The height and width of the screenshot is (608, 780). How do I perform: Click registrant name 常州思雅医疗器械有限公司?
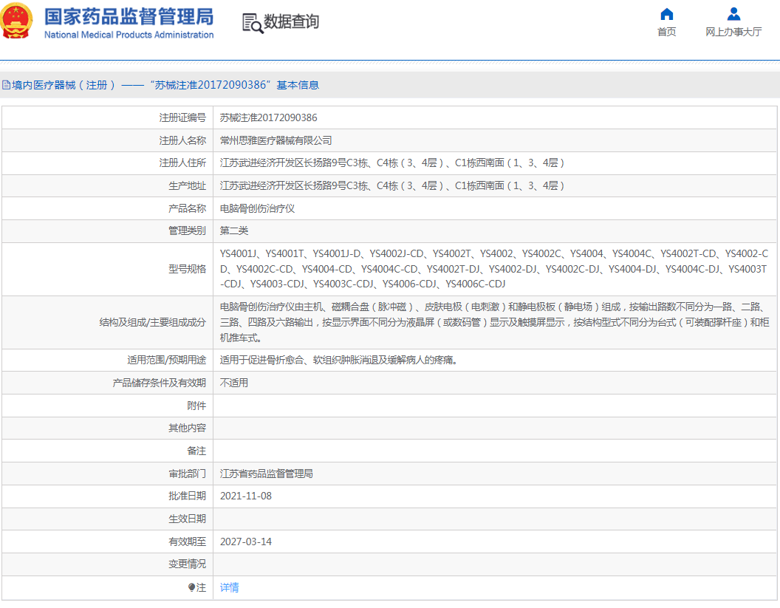(276, 140)
